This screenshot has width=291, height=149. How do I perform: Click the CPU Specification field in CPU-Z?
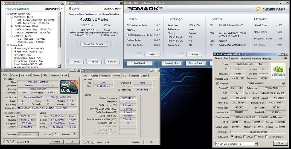pyautogui.click(x=48, y=97)
